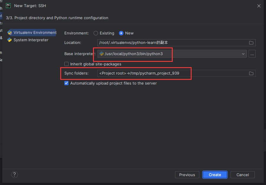Select System Interpreter in the left list

pos(31,40)
